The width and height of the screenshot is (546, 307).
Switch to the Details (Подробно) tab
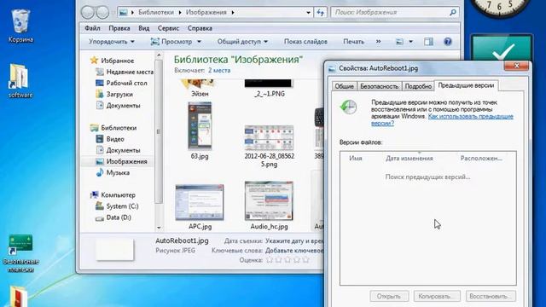(418, 86)
